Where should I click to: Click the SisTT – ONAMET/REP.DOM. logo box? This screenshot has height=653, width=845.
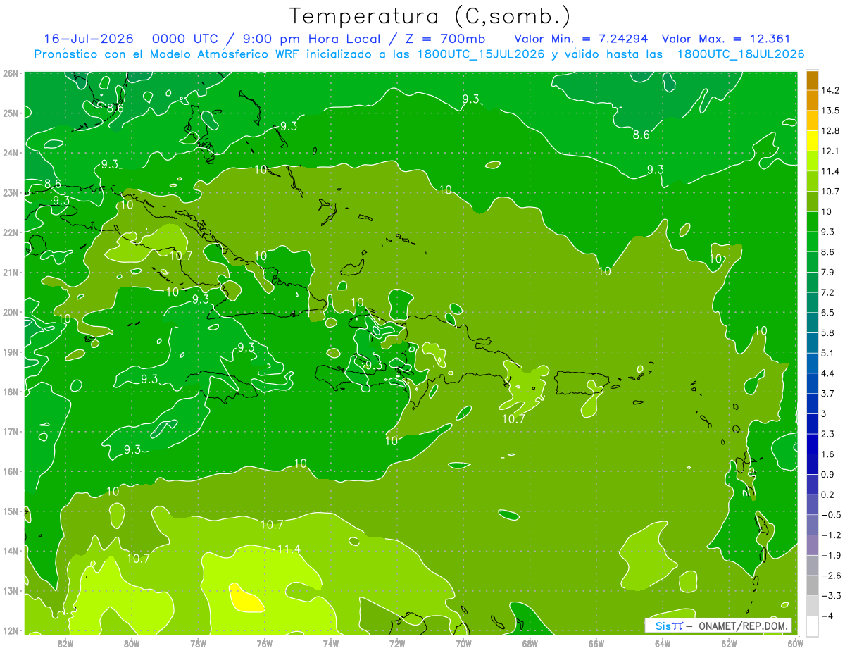click(718, 626)
